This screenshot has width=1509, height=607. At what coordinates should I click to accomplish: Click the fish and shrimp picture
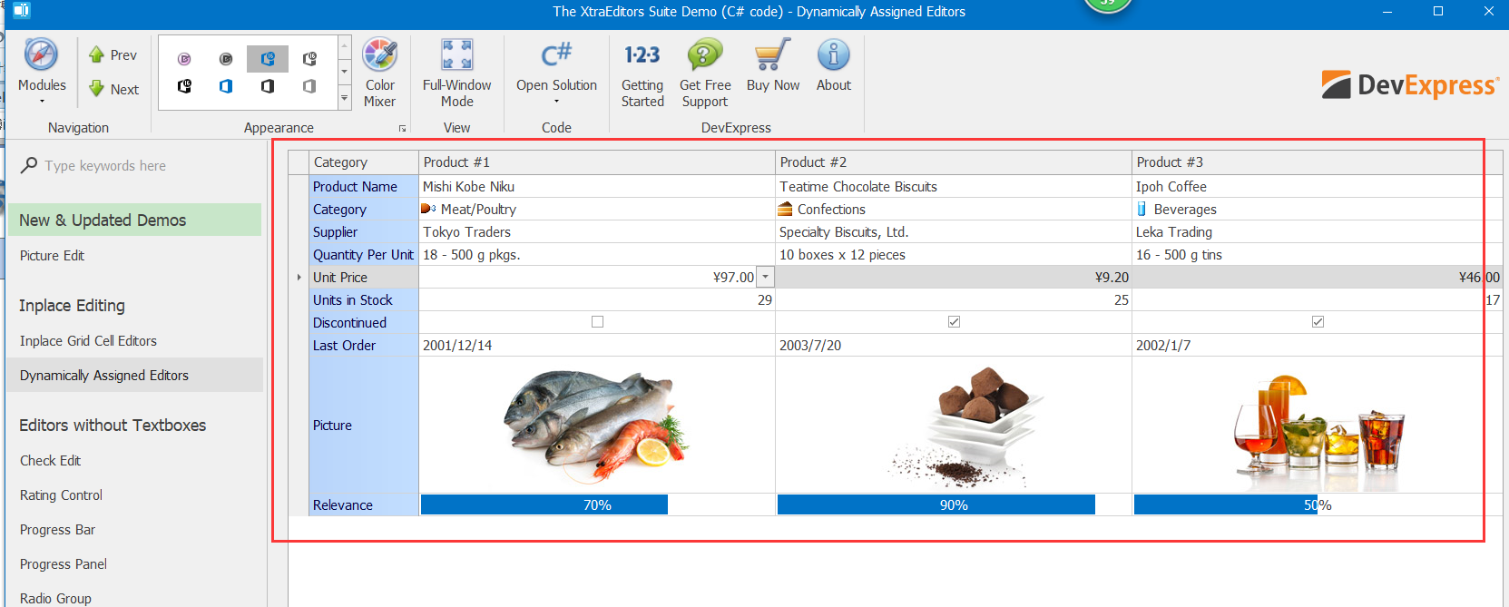click(597, 425)
